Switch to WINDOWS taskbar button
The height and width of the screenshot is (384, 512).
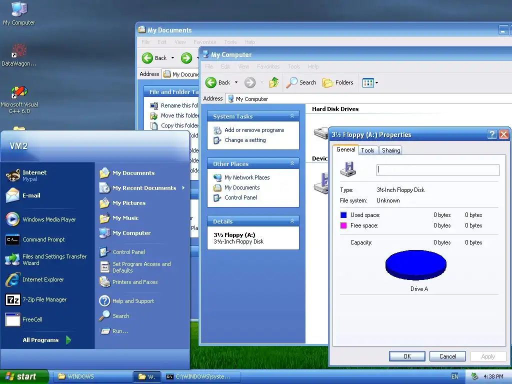pyautogui.click(x=92, y=376)
